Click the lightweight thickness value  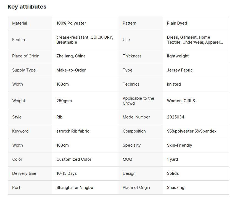click(178, 56)
